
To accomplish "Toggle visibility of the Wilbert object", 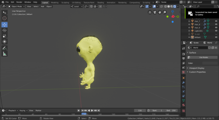I will (x=216, y=37).
